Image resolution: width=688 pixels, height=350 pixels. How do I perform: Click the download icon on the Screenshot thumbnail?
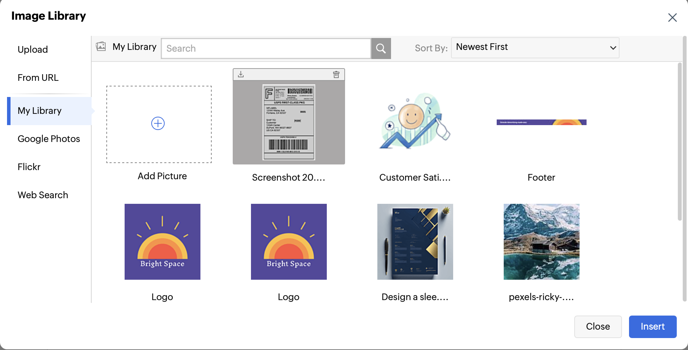pos(241,74)
